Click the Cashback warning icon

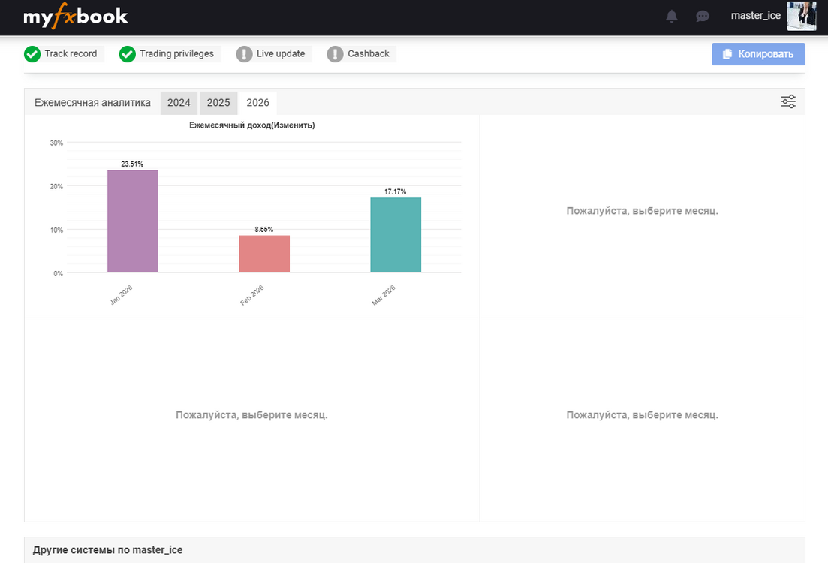point(335,54)
